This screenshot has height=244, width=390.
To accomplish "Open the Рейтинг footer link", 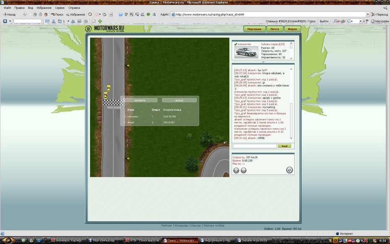I will tap(166, 226).
